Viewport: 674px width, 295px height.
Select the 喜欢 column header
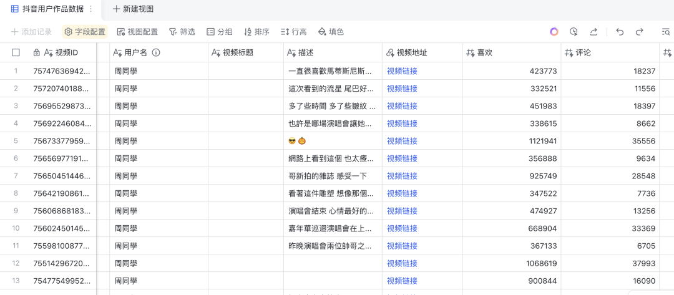point(512,52)
